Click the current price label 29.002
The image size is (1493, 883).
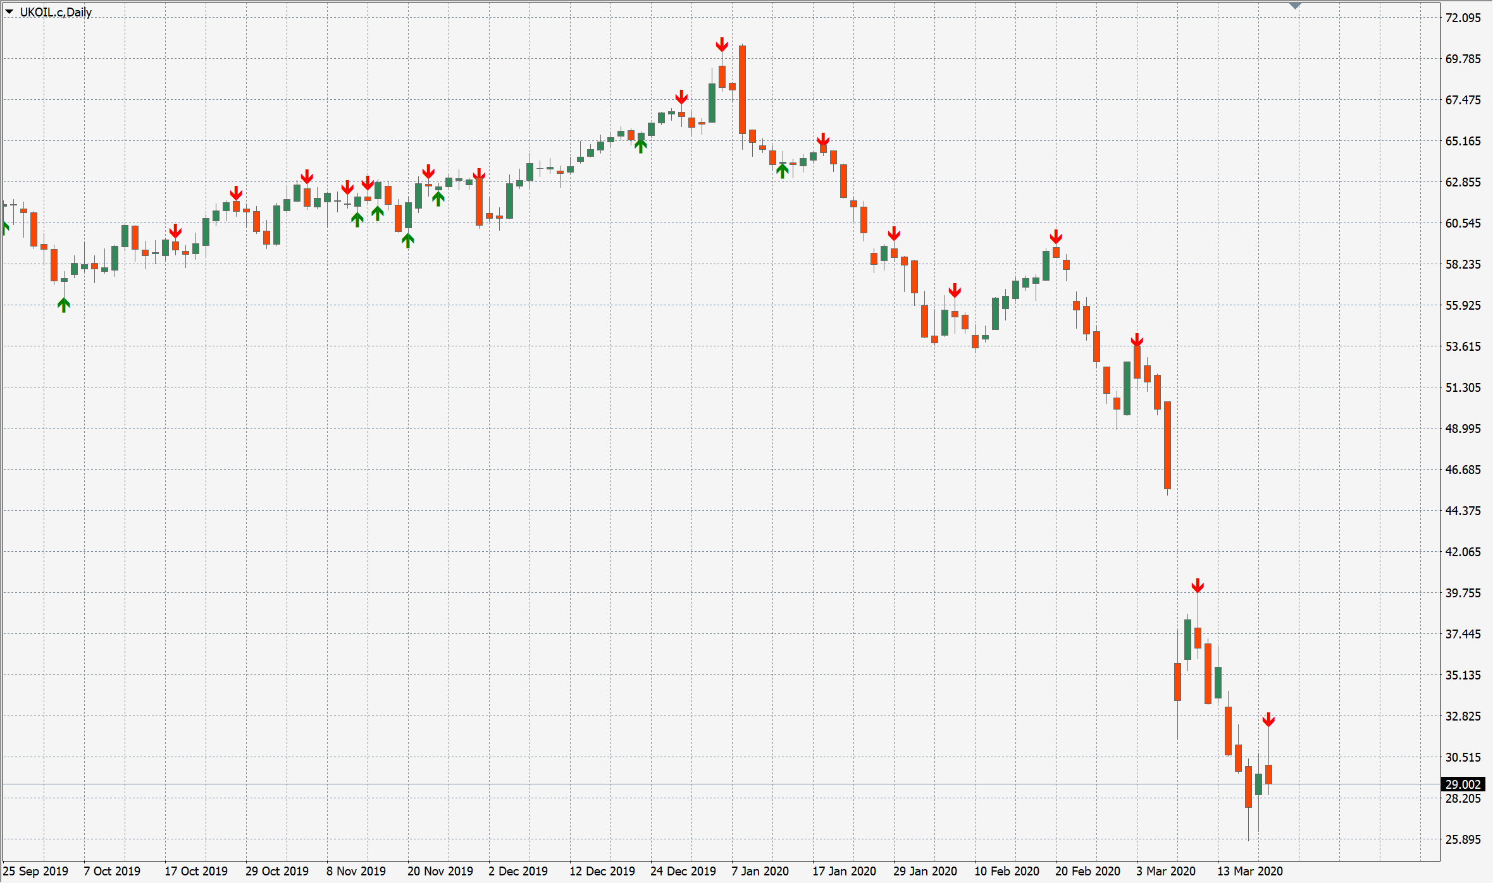point(1463,784)
